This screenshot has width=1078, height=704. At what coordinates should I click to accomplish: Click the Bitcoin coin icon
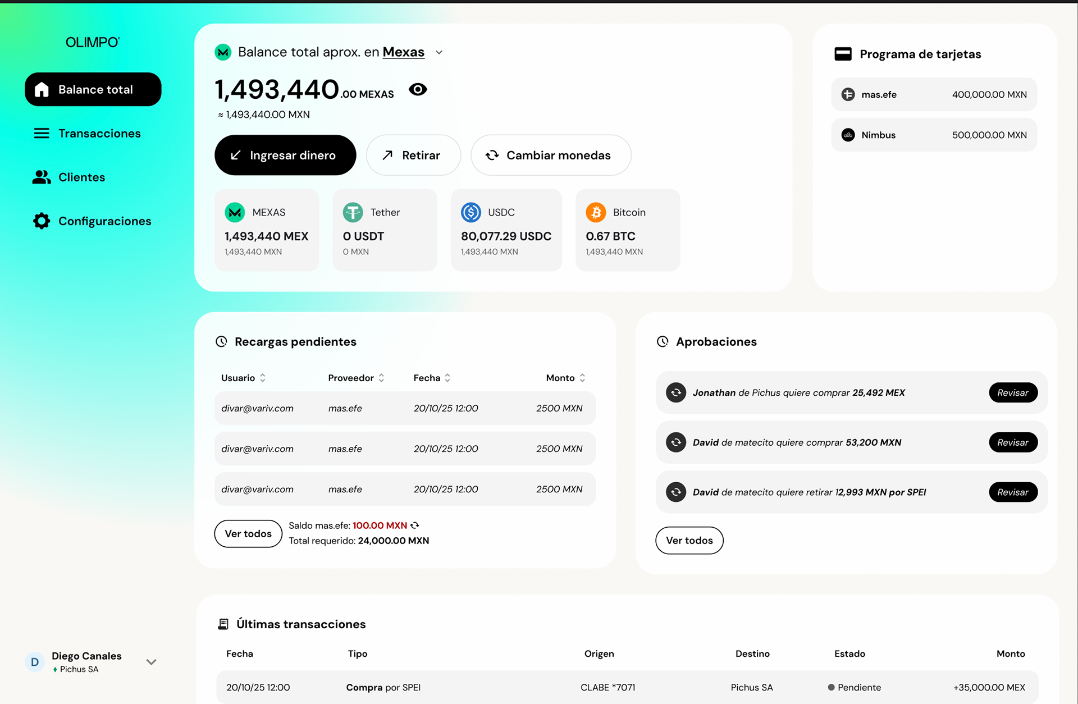tap(596, 212)
